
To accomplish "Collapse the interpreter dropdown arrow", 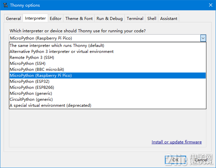I will tap(203, 38).
